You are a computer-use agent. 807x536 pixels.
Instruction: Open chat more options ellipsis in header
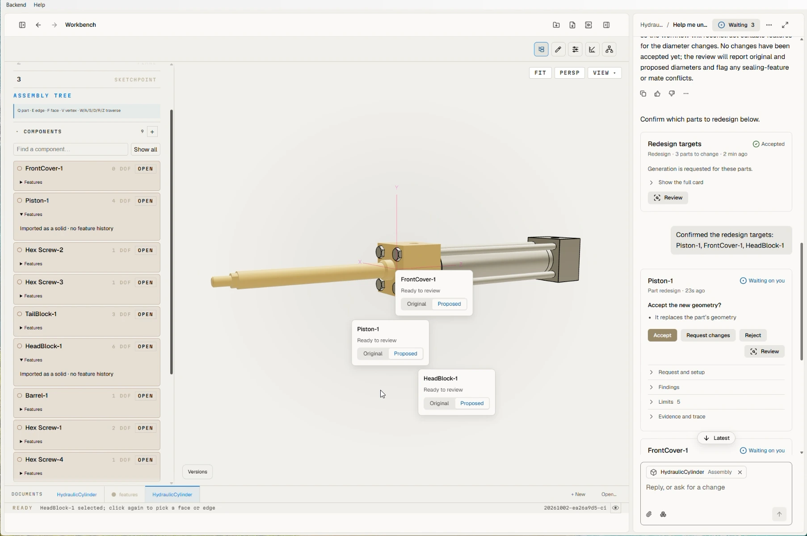pyautogui.click(x=769, y=25)
